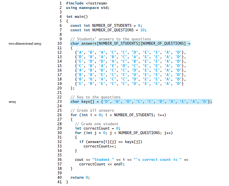
Task: Click the comment 'Students' answers to the questions'
Action: tap(111, 39)
